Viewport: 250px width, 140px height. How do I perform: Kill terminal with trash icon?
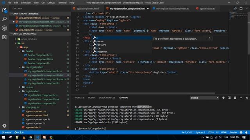pos(235,98)
